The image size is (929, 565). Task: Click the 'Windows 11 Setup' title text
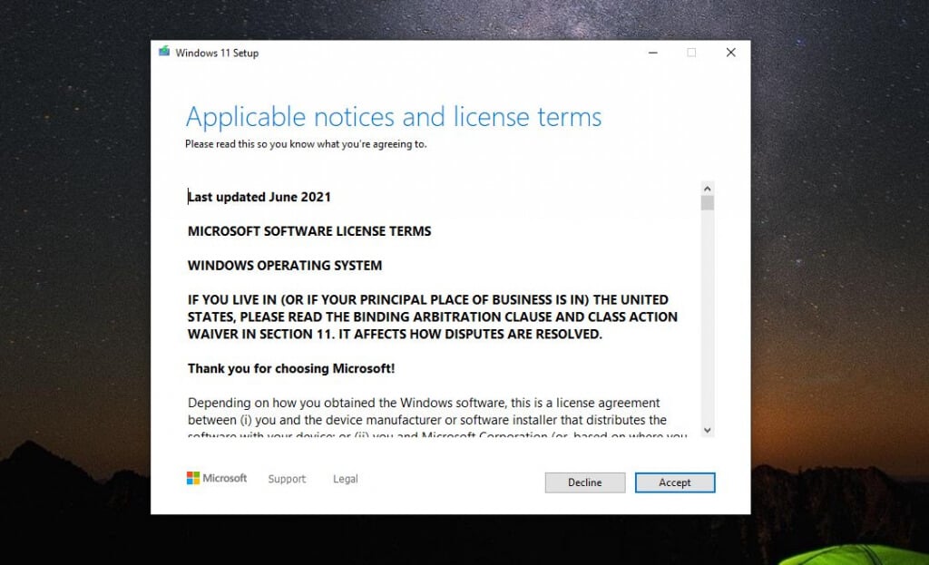click(217, 53)
